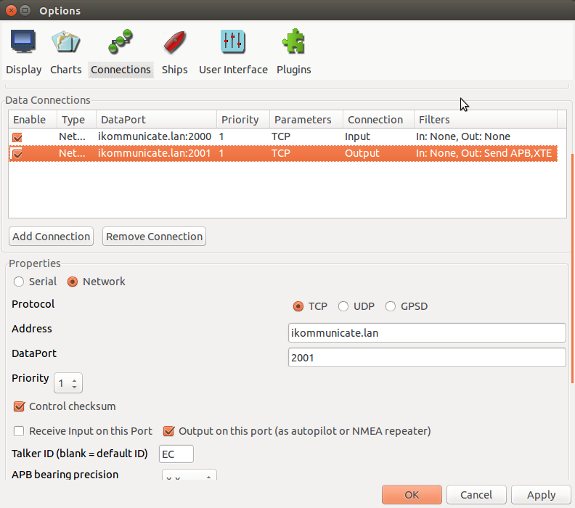The image size is (575, 508).
Task: Select the Connections icon
Action: pos(121,42)
